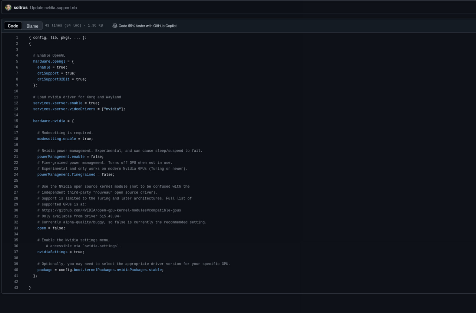Click 'driSupport32Bit' on line 8
This screenshot has width=476, height=313.
pyautogui.click(x=53, y=79)
